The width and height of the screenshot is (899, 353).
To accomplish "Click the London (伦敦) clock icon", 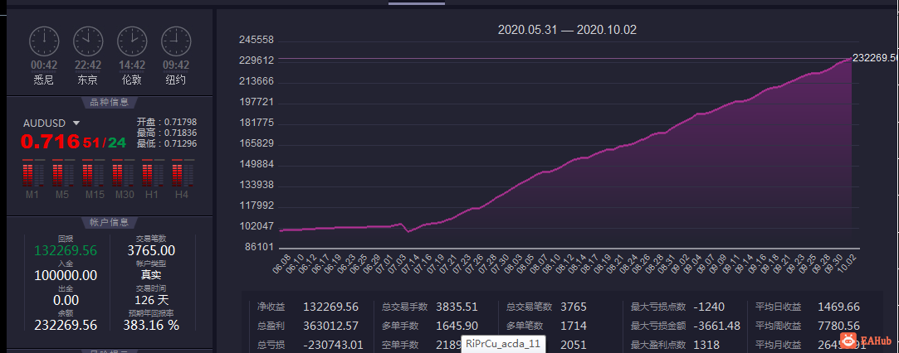I will (x=132, y=41).
